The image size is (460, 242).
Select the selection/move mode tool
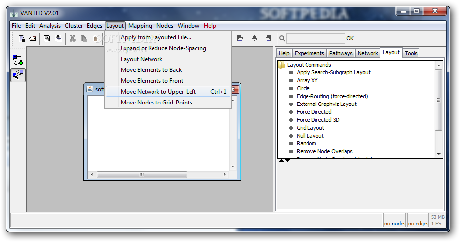click(18, 75)
